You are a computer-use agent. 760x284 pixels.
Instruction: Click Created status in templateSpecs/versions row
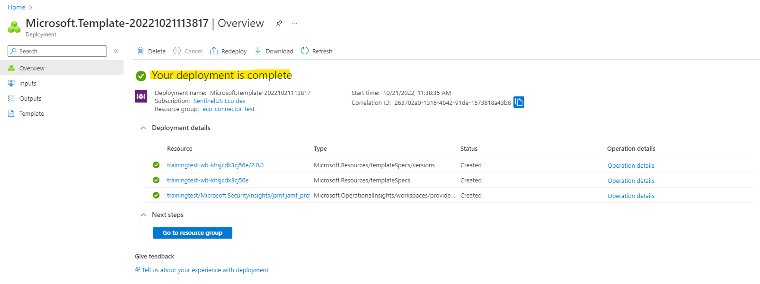point(471,165)
